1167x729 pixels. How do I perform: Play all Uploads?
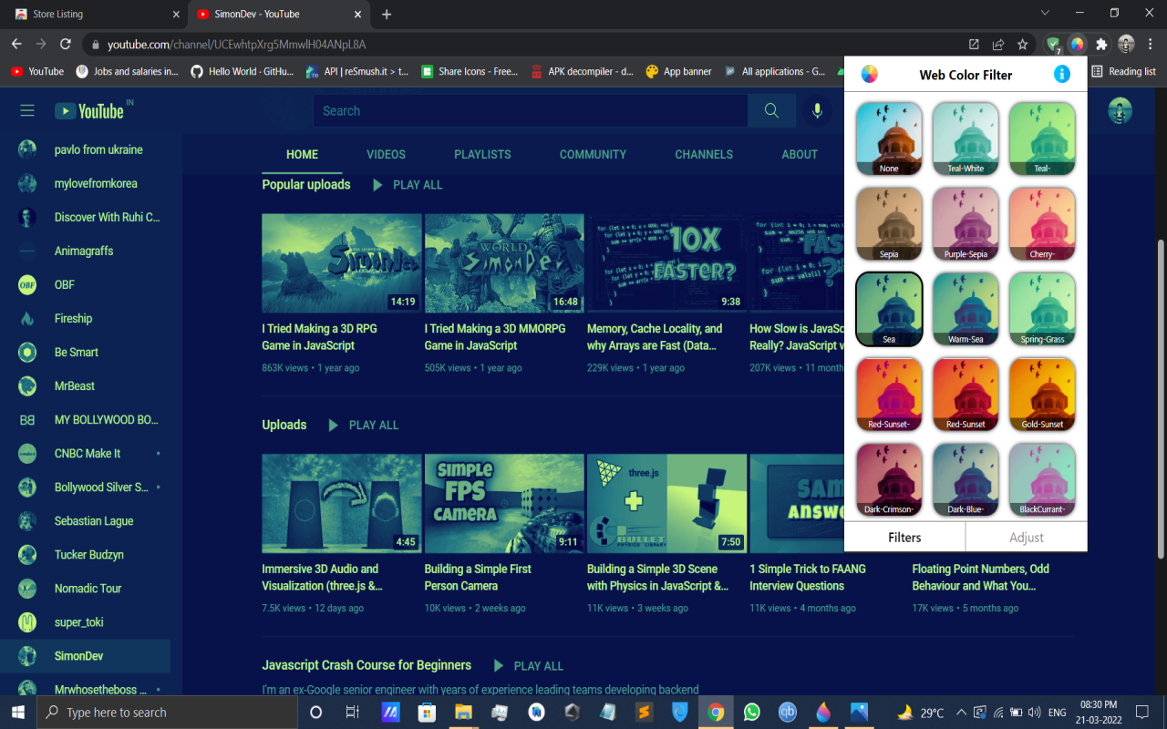(x=364, y=426)
